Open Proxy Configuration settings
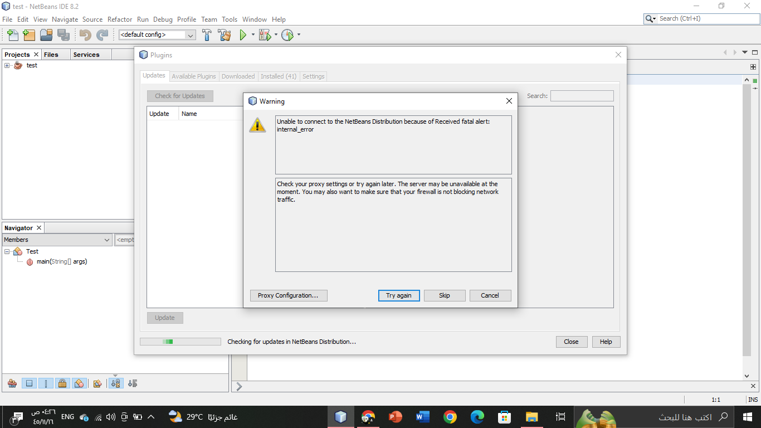 coord(289,295)
